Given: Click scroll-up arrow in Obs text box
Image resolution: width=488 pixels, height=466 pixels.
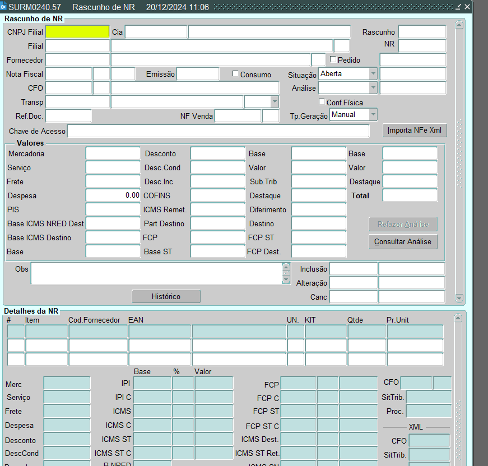Looking at the screenshot, I should tap(286, 268).
